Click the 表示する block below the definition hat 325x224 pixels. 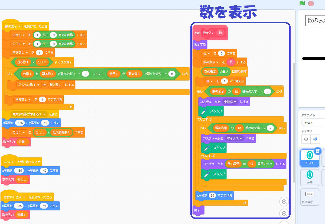[200, 45]
